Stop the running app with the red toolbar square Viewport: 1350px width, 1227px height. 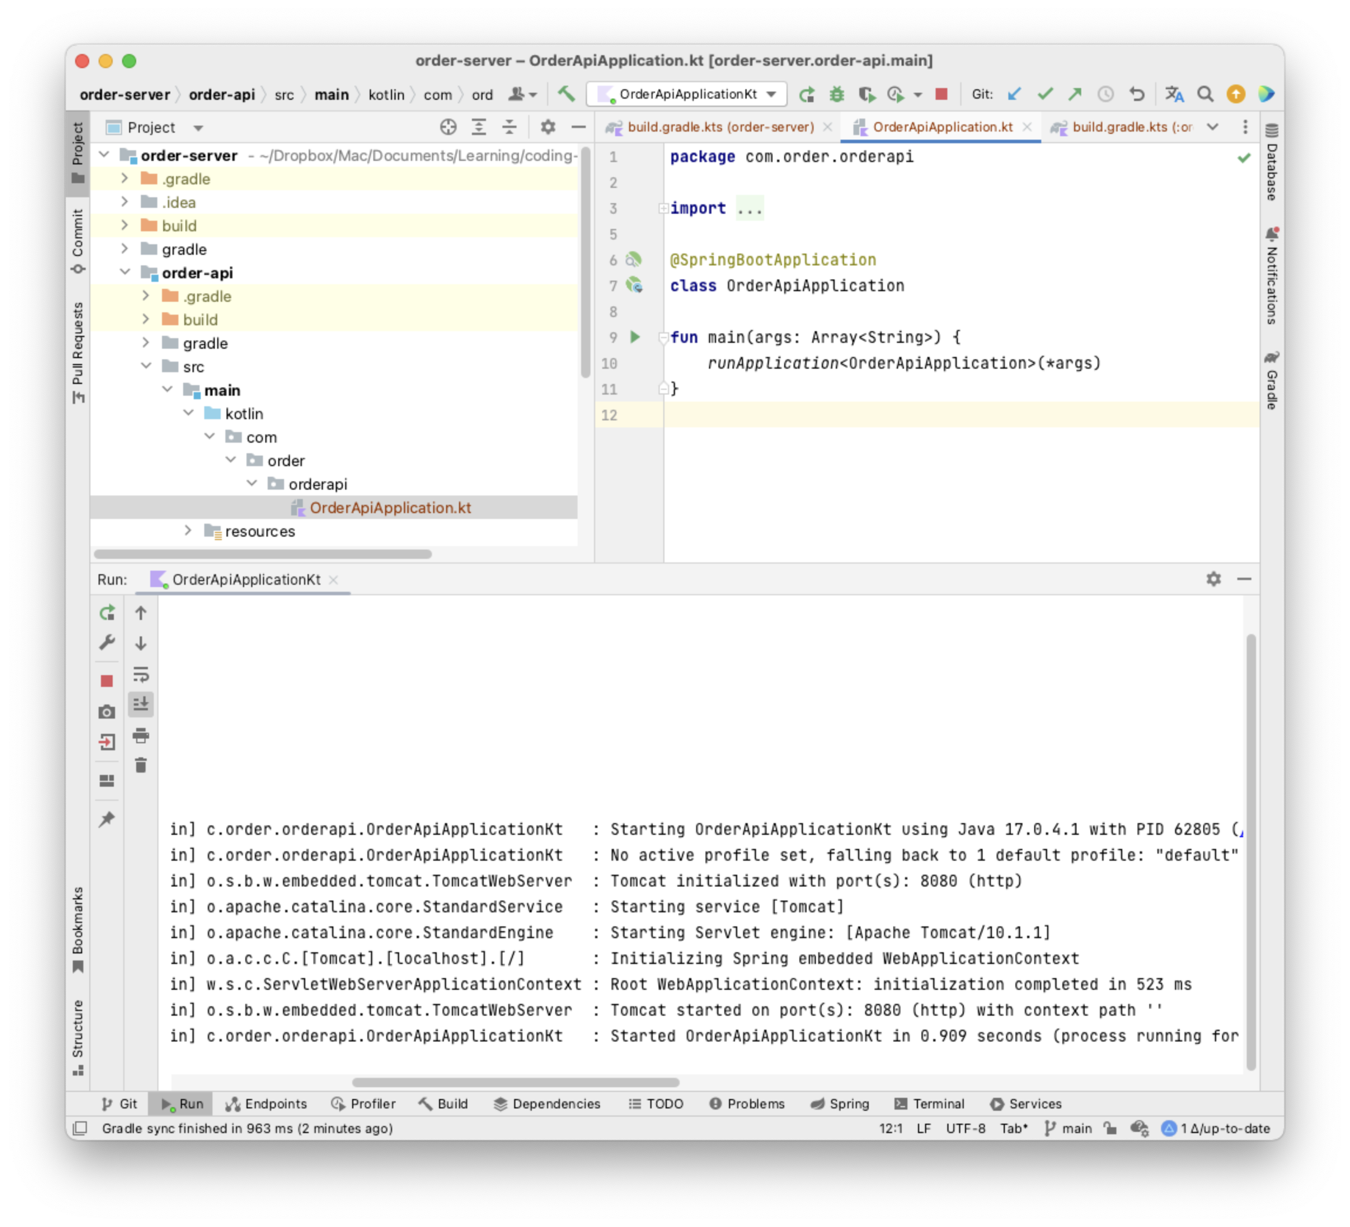pos(941,95)
